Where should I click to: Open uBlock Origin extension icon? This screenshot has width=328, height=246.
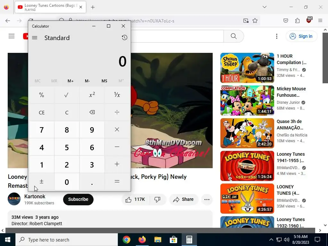tap(309, 20)
